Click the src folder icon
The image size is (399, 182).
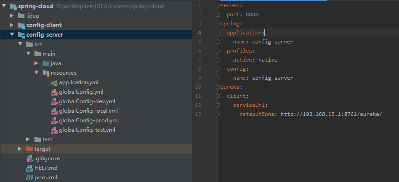29,44
